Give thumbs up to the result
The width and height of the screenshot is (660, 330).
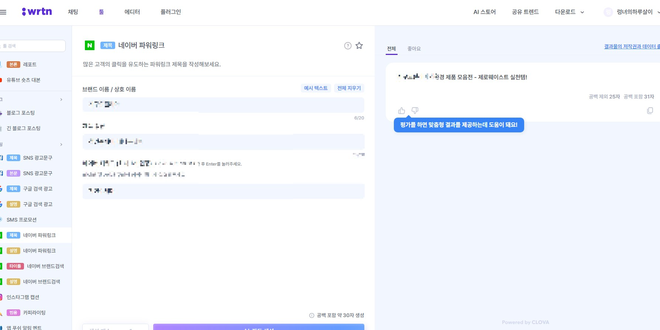[x=402, y=111]
